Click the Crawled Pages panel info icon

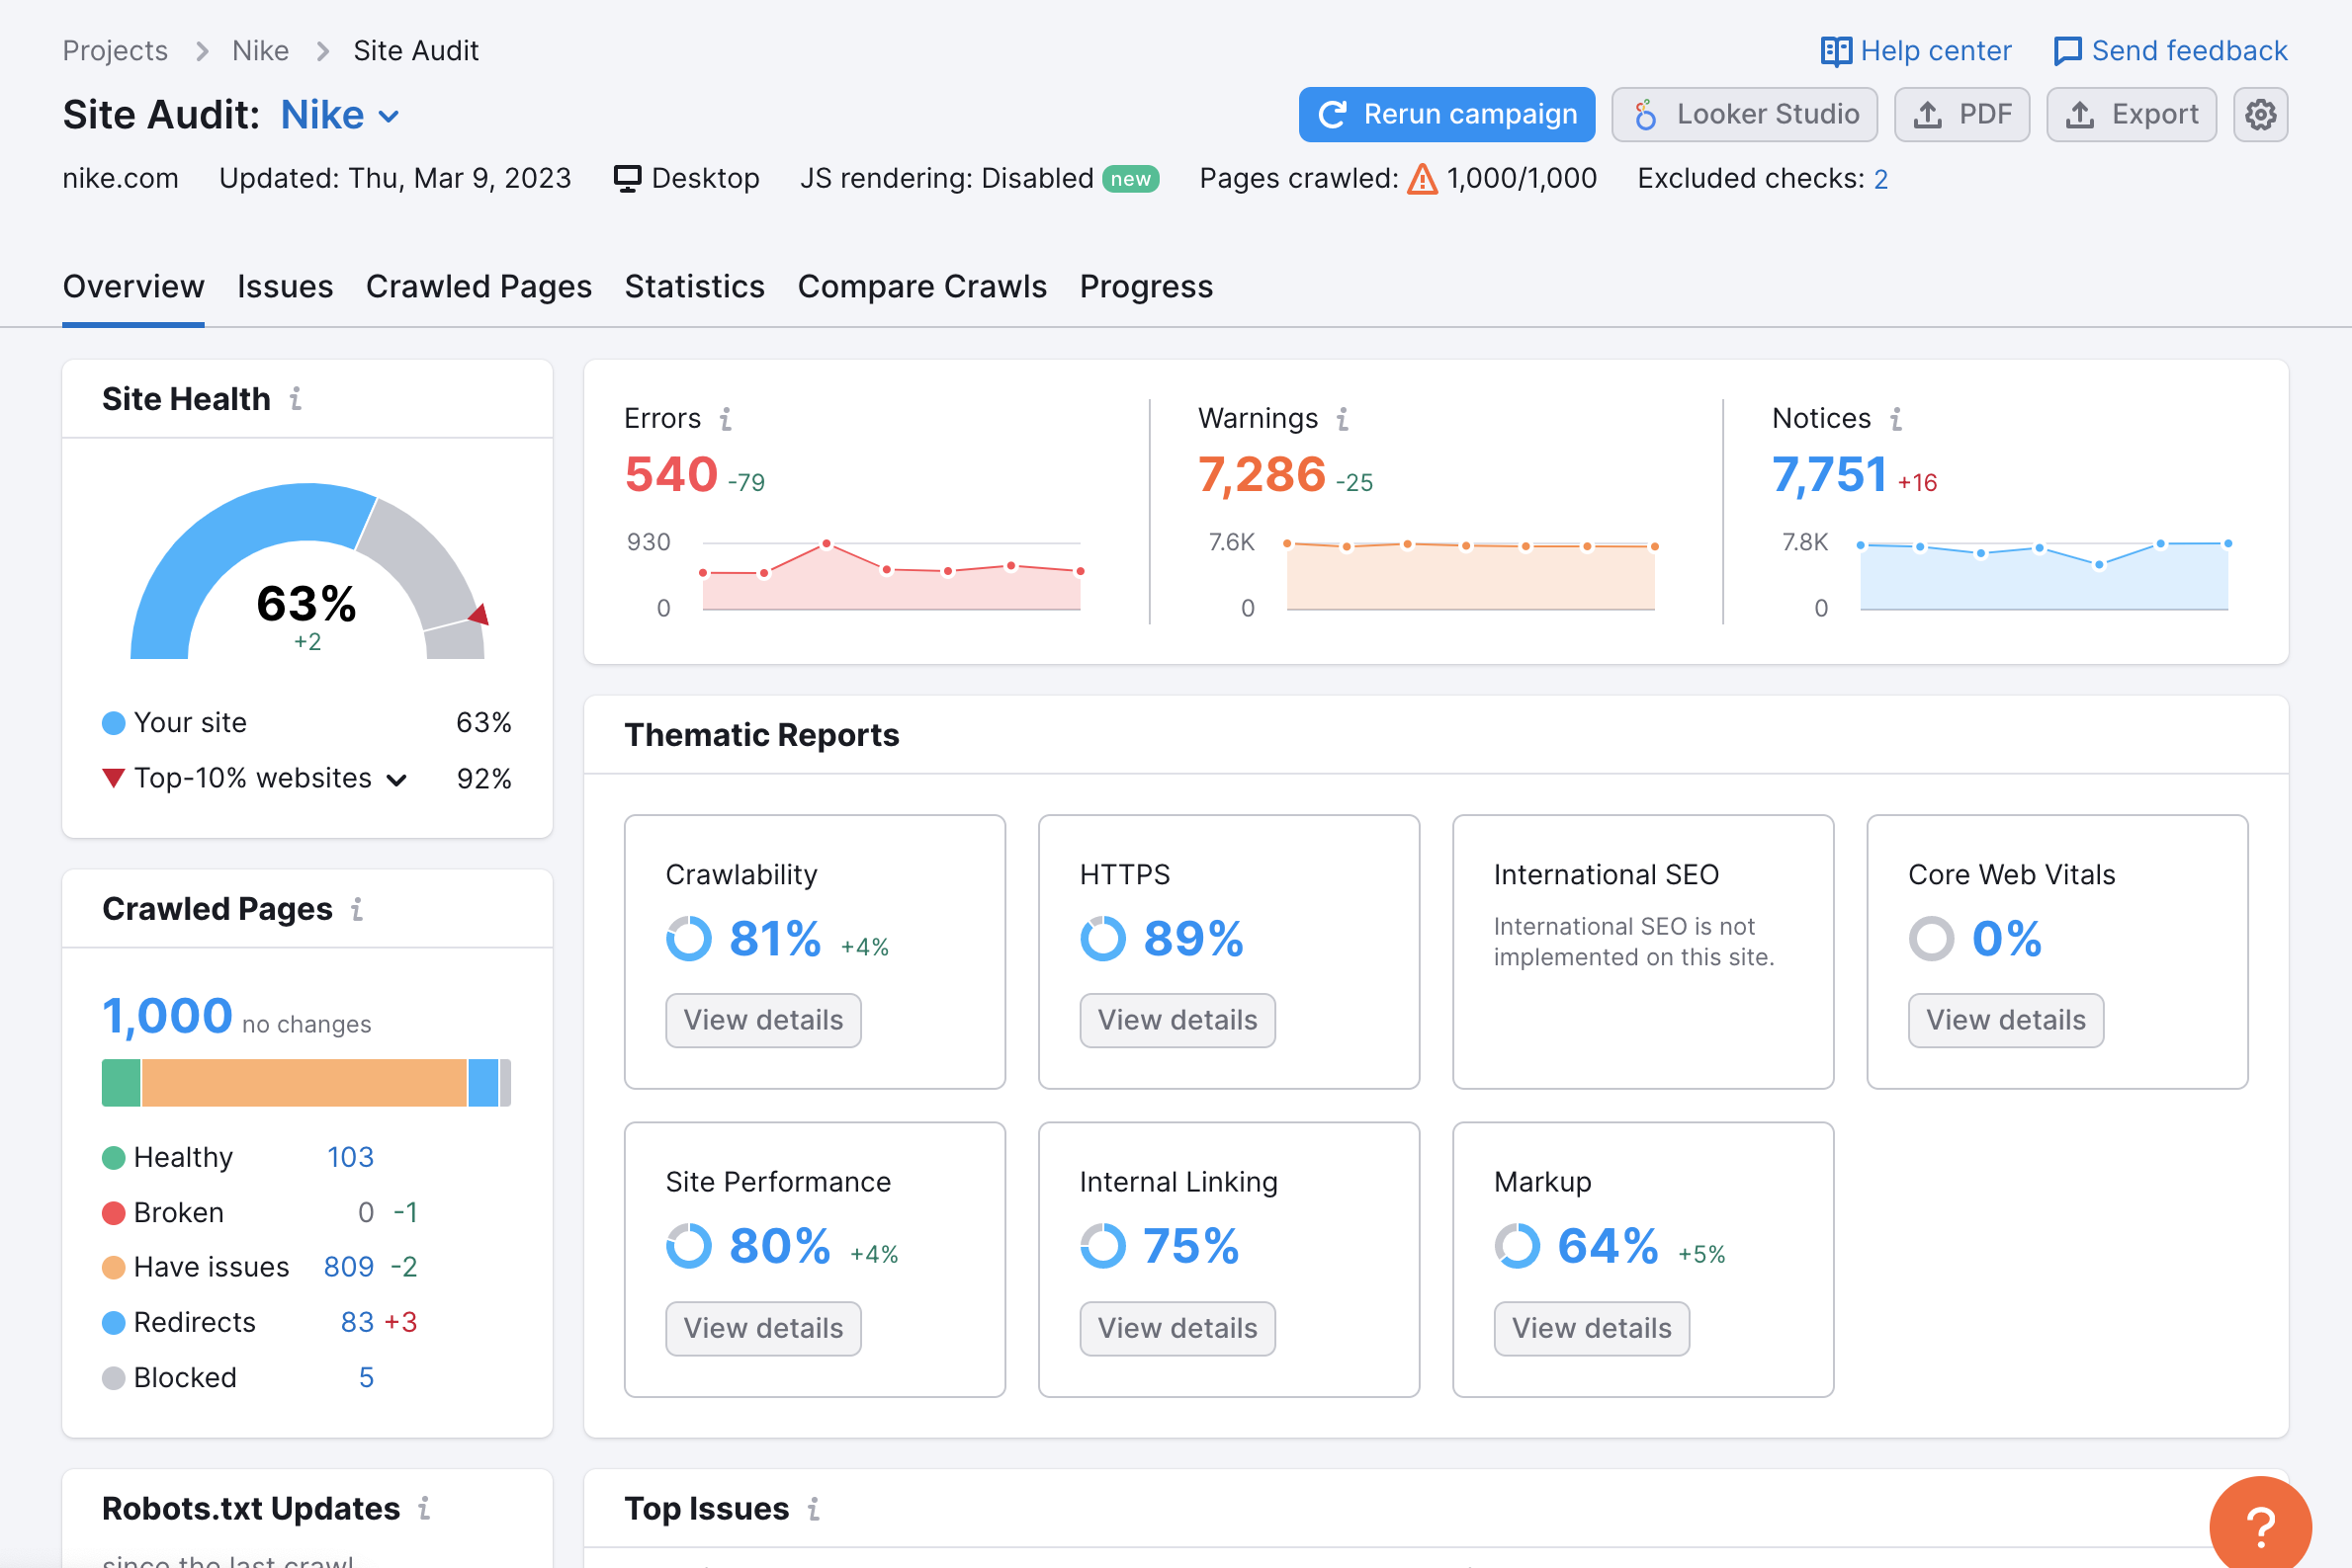[357, 909]
